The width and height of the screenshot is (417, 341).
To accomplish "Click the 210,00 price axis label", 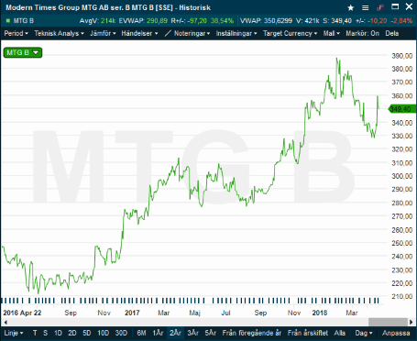I will click(x=402, y=296).
